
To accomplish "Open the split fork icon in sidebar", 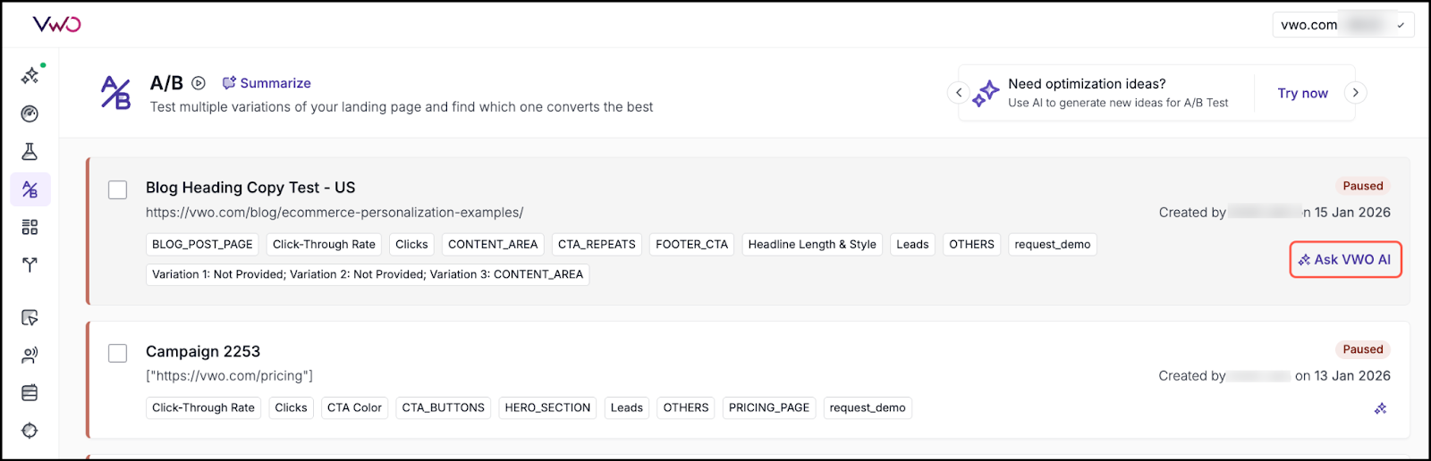I will tap(30, 264).
